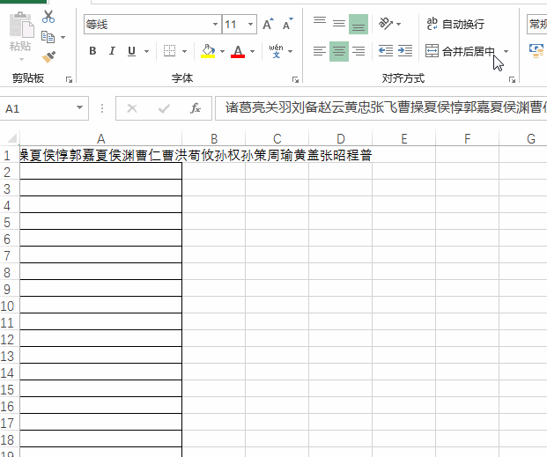
Task: Confirm entry checkmark button
Action: 164,109
